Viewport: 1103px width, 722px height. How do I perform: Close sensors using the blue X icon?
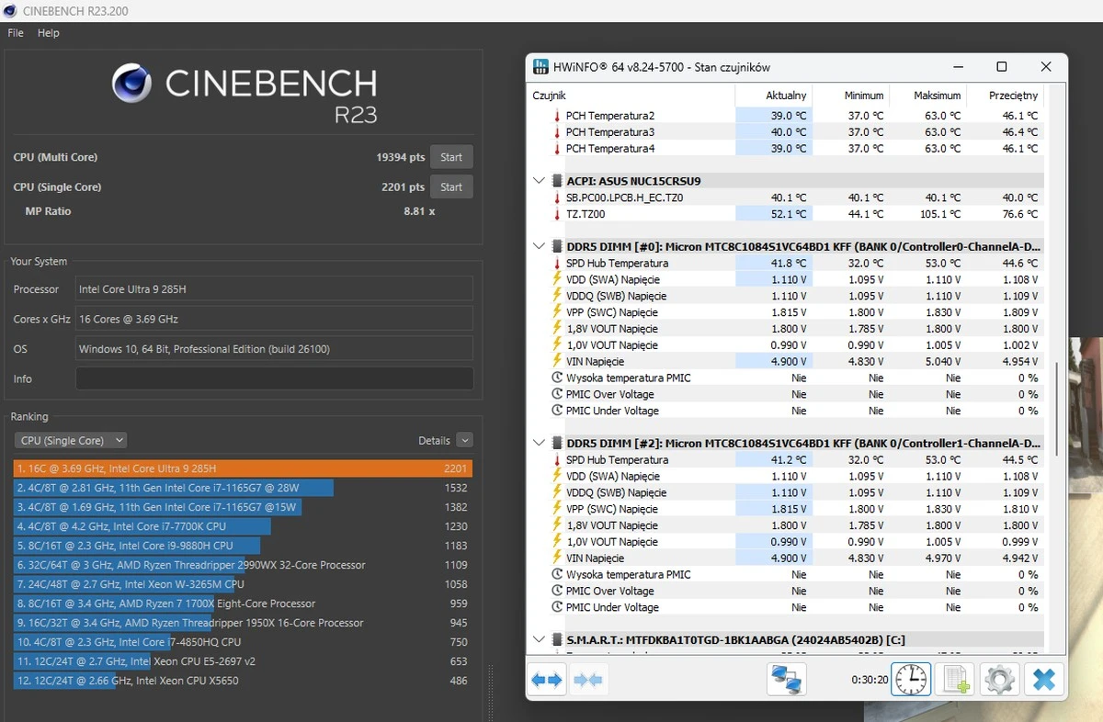click(1044, 680)
